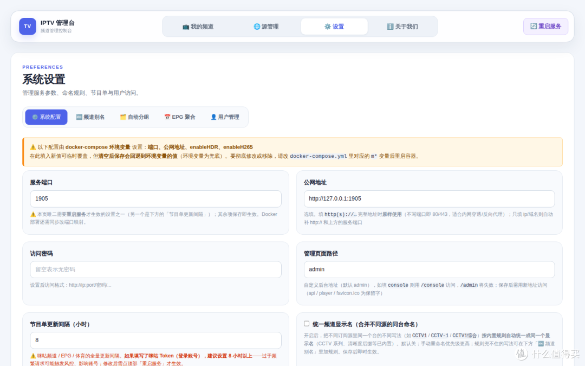The image size is (585, 366).
Task: Open the 关于我们 tab
Action: (402, 27)
